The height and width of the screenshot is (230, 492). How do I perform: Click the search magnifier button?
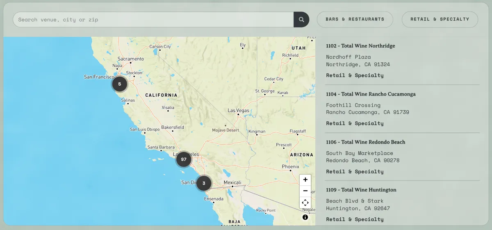[x=301, y=20]
